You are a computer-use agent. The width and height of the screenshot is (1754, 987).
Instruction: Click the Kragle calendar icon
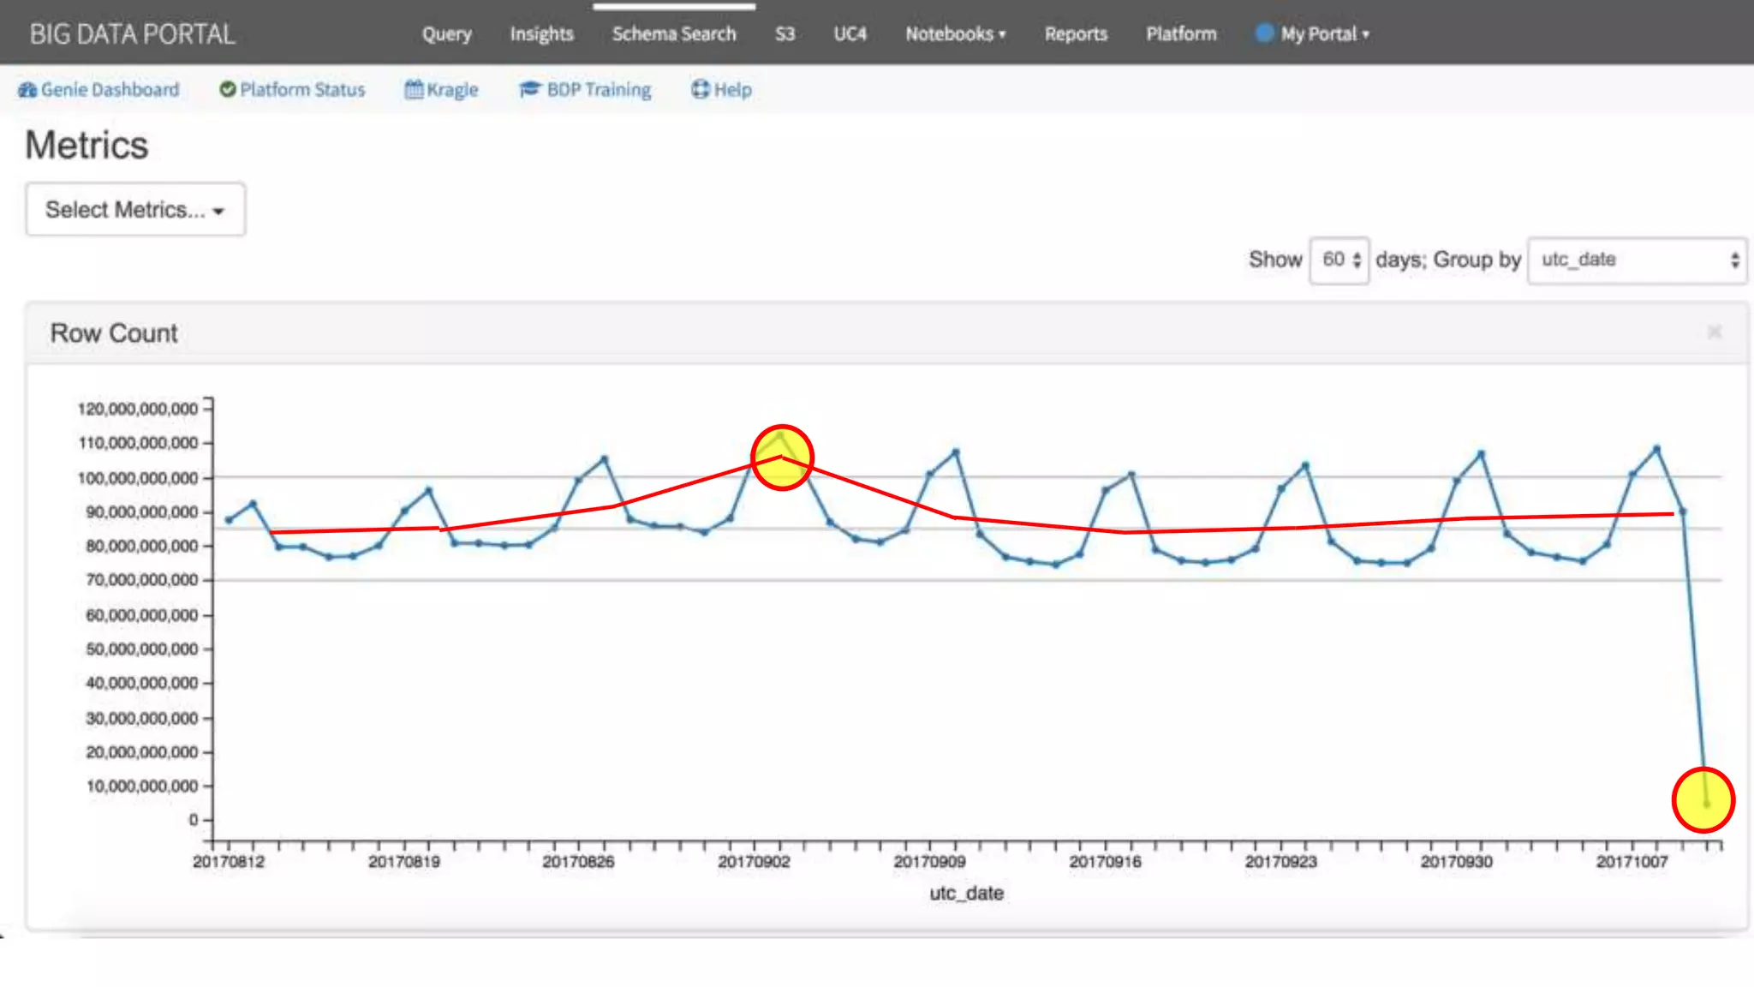pyautogui.click(x=414, y=89)
